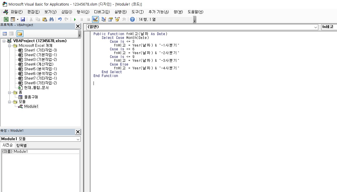Run the macro with the green play icon

click(75, 19)
